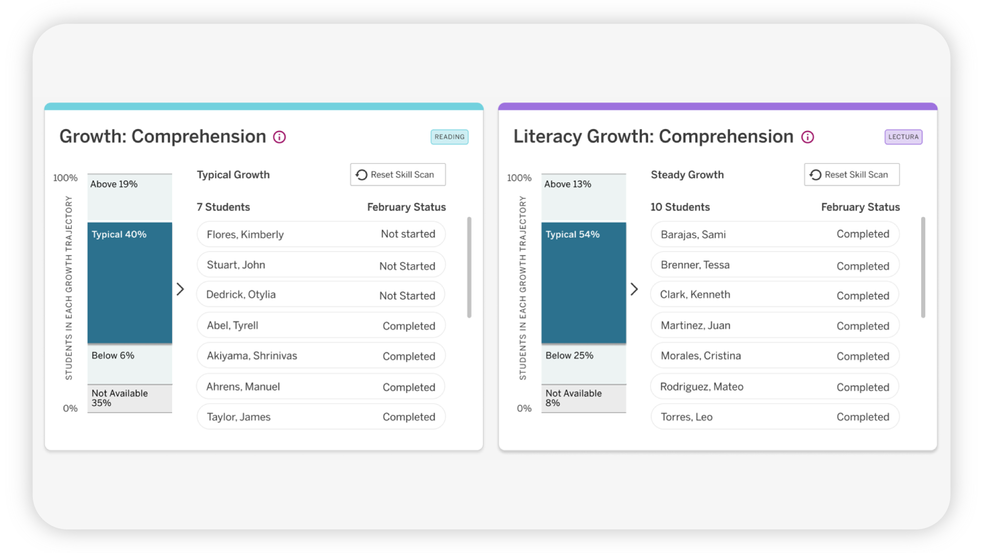Click info icon beside Growth: Comprehension title

tap(279, 137)
